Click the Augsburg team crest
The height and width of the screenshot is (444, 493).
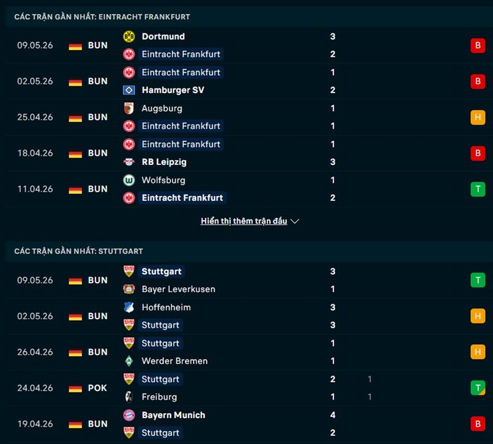[x=129, y=108]
